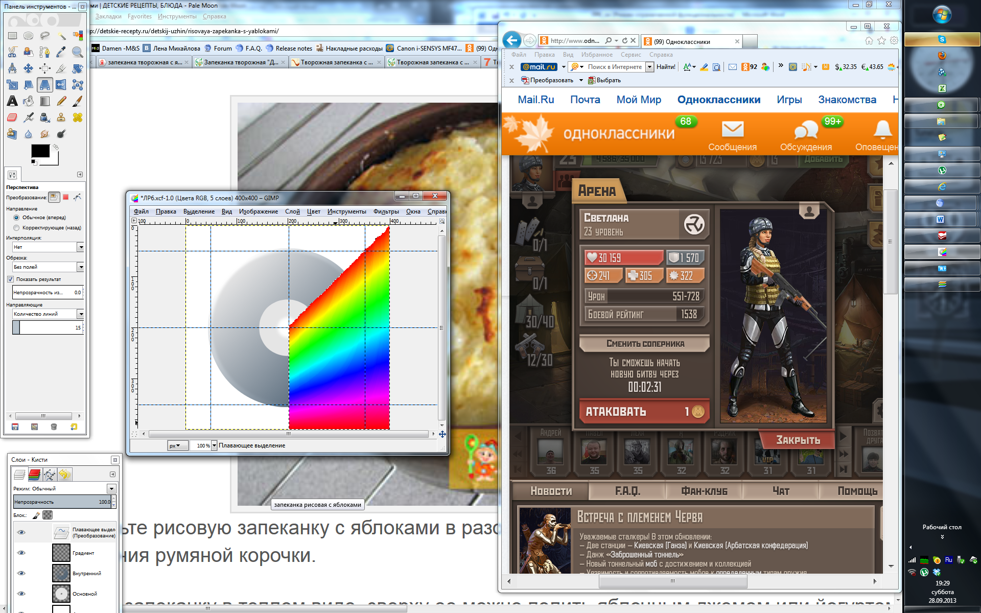
Task: Hide the Внутренний layer
Action: coord(21,573)
